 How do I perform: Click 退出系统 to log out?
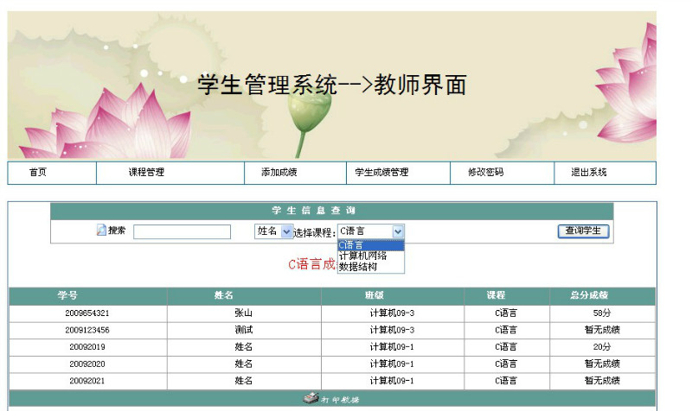589,172
